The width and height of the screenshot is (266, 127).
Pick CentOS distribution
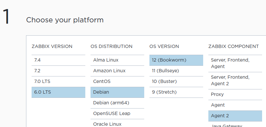point(117,82)
